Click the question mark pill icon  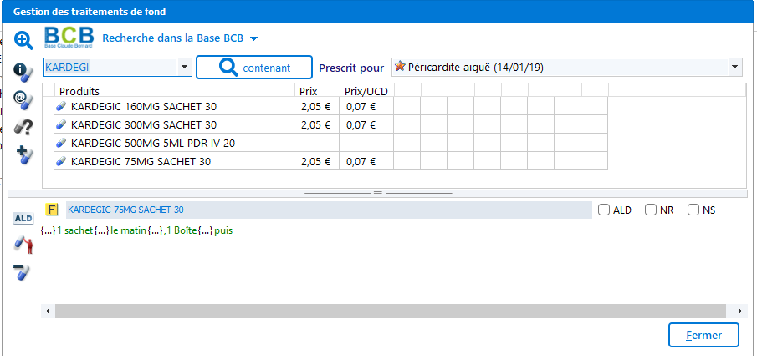tap(23, 127)
